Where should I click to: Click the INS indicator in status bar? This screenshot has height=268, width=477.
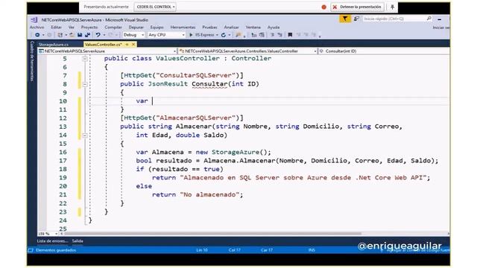click(x=312, y=250)
